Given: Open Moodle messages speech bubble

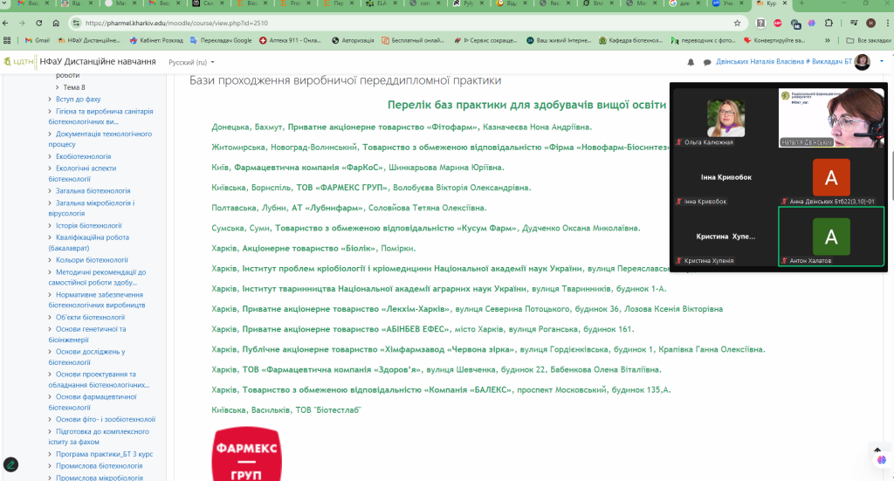Looking at the screenshot, I should tap(707, 62).
